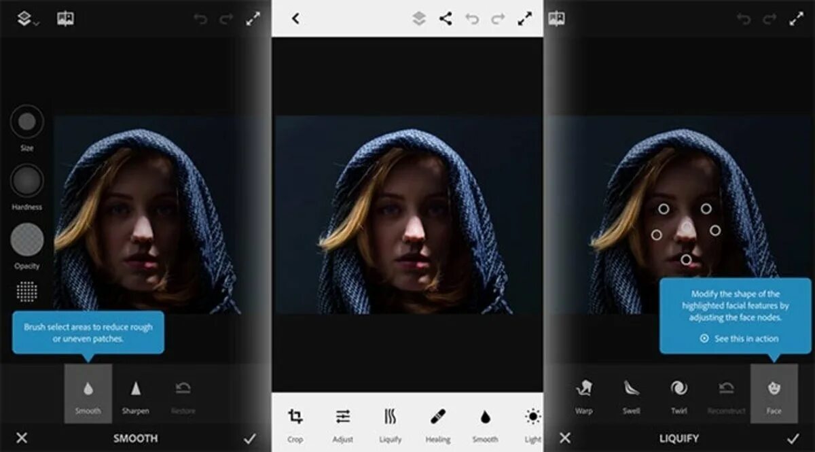Open Smooth in middle toolbar

[x=485, y=425]
